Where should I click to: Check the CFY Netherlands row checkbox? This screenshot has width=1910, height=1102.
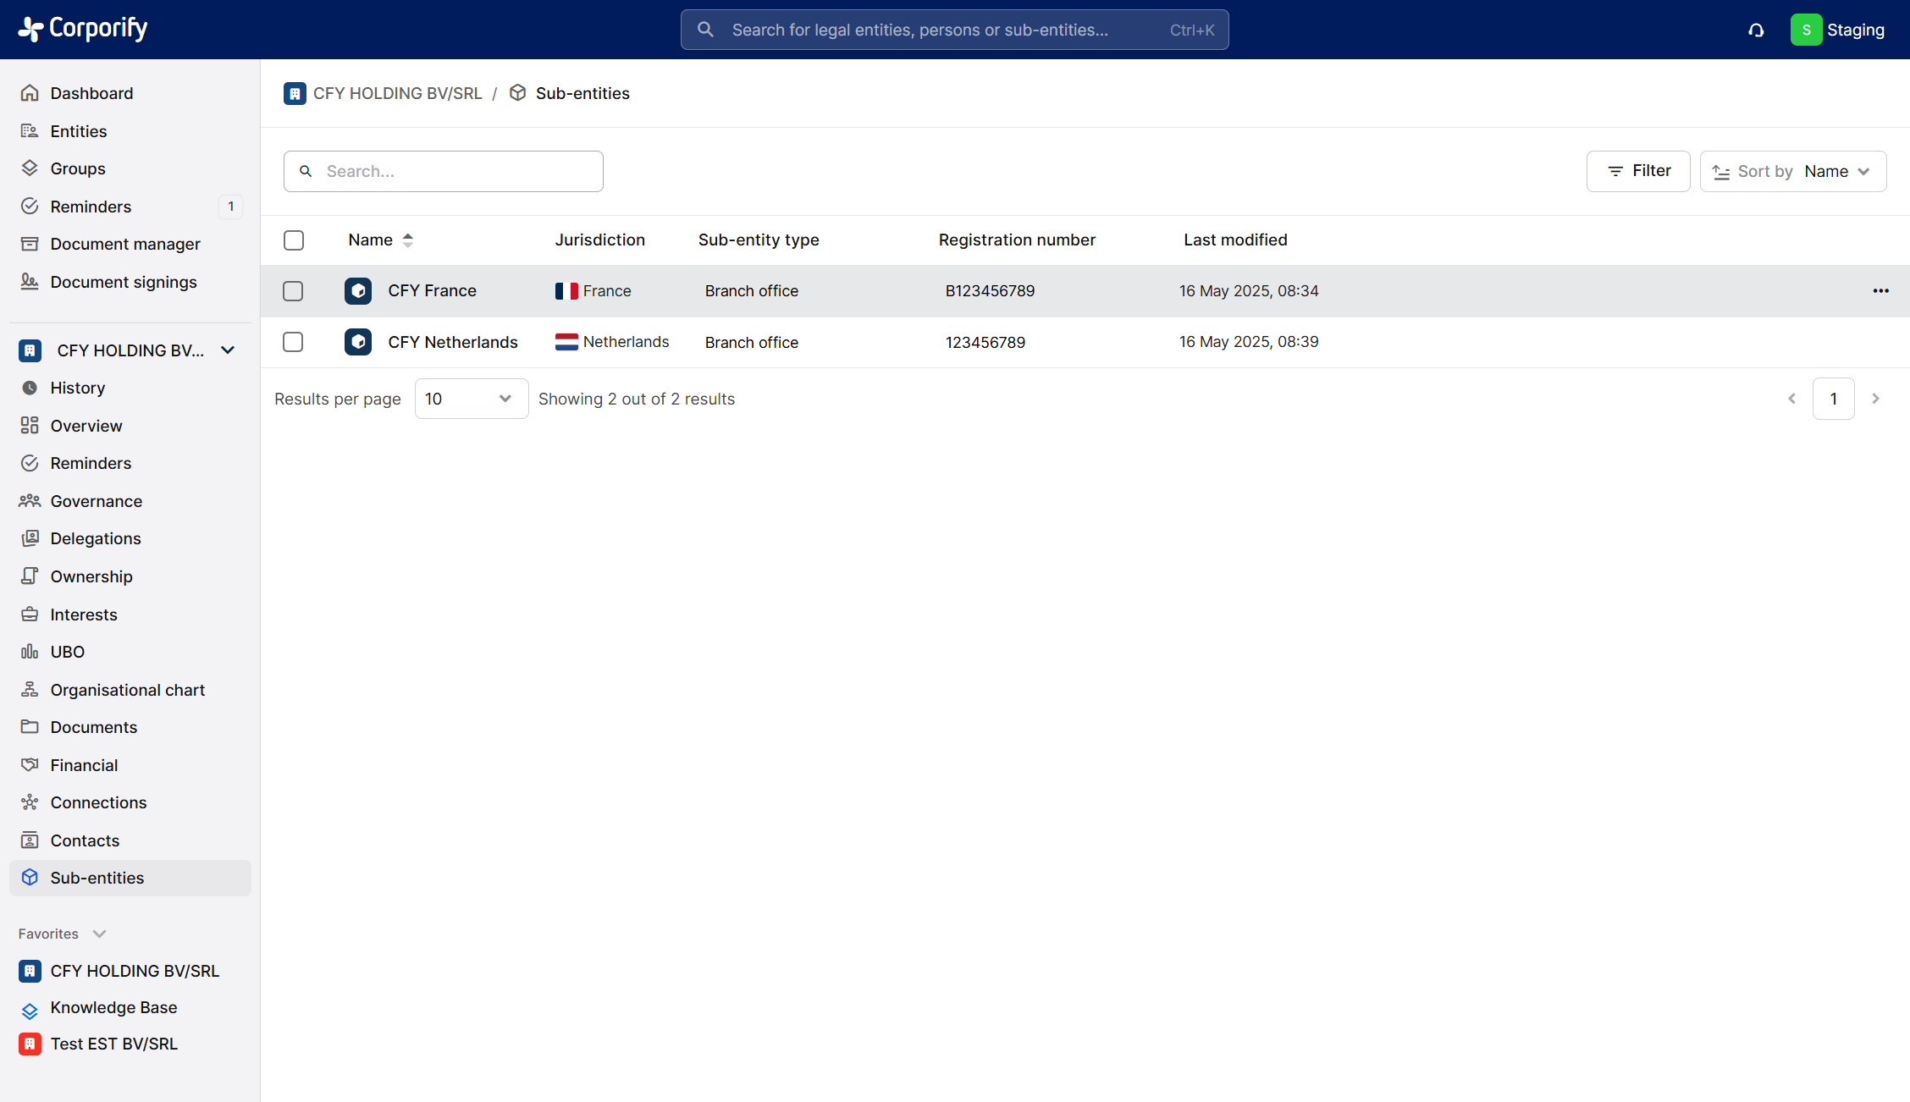click(293, 342)
